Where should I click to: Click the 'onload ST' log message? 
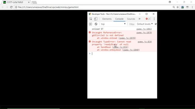pos(97,29)
